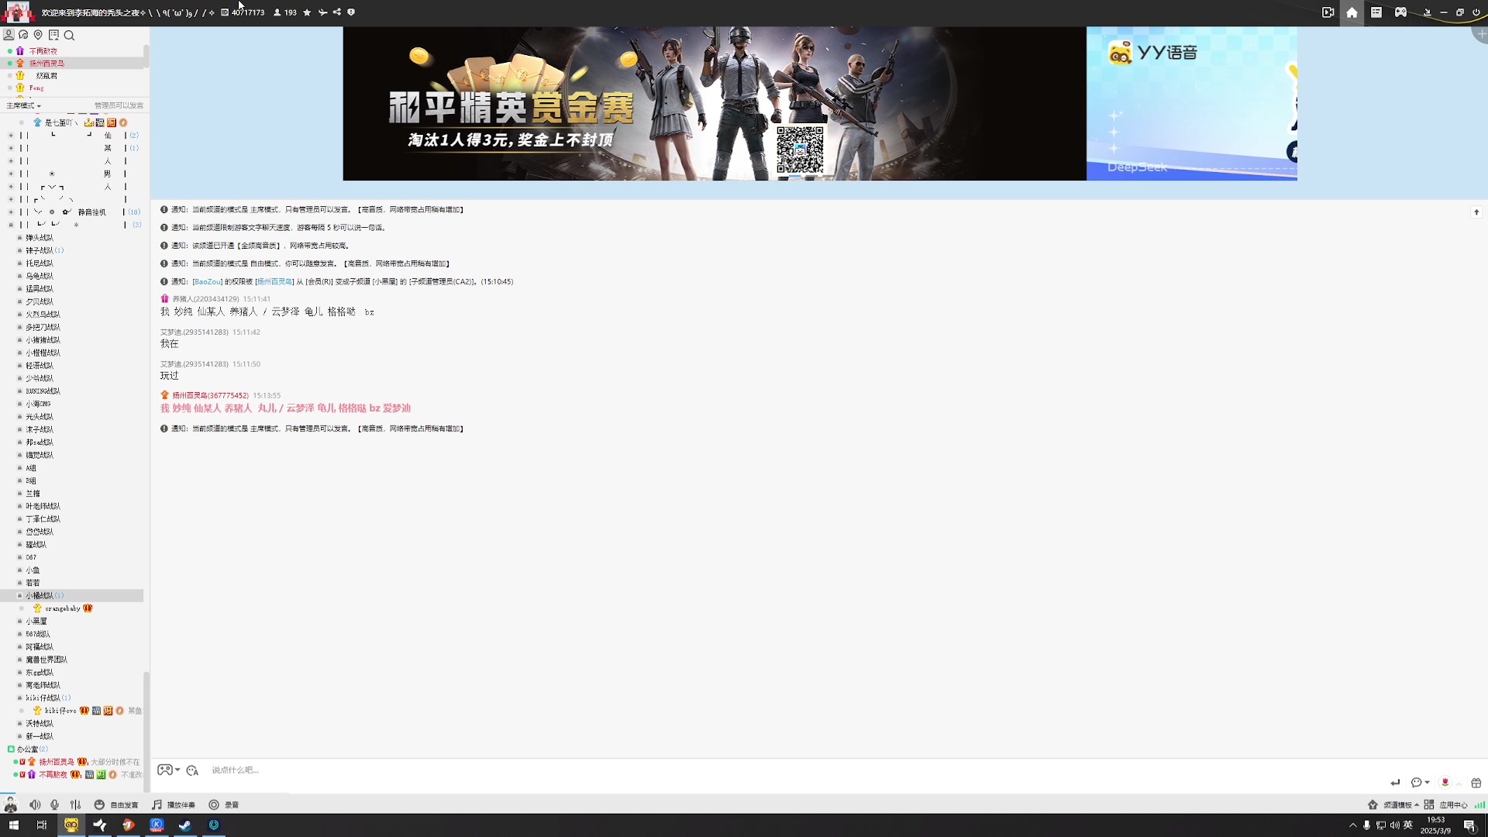Viewport: 1488px width, 837px height.
Task: Click the report shield icon in the title bar
Action: tap(351, 12)
